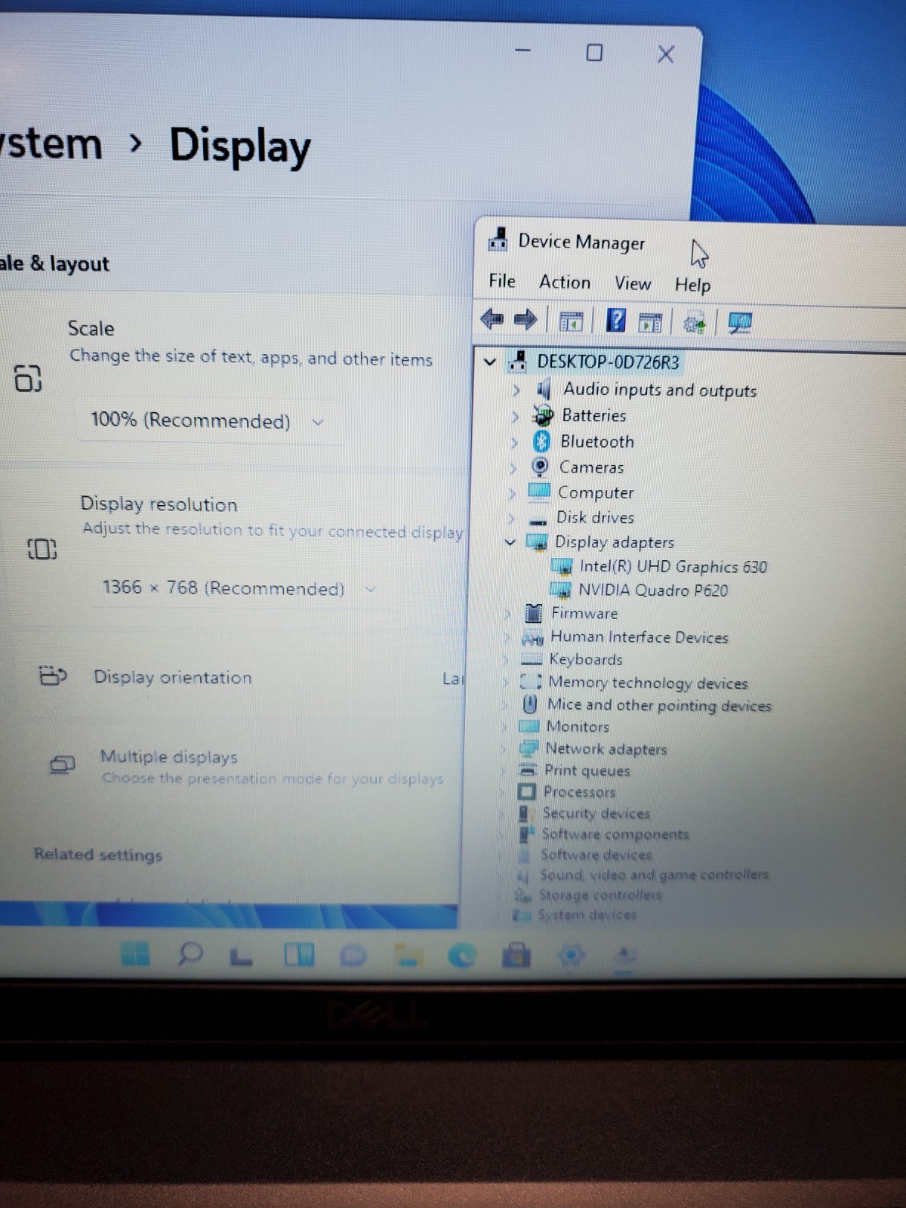
Task: Click the Processors category icon
Action: 526,792
